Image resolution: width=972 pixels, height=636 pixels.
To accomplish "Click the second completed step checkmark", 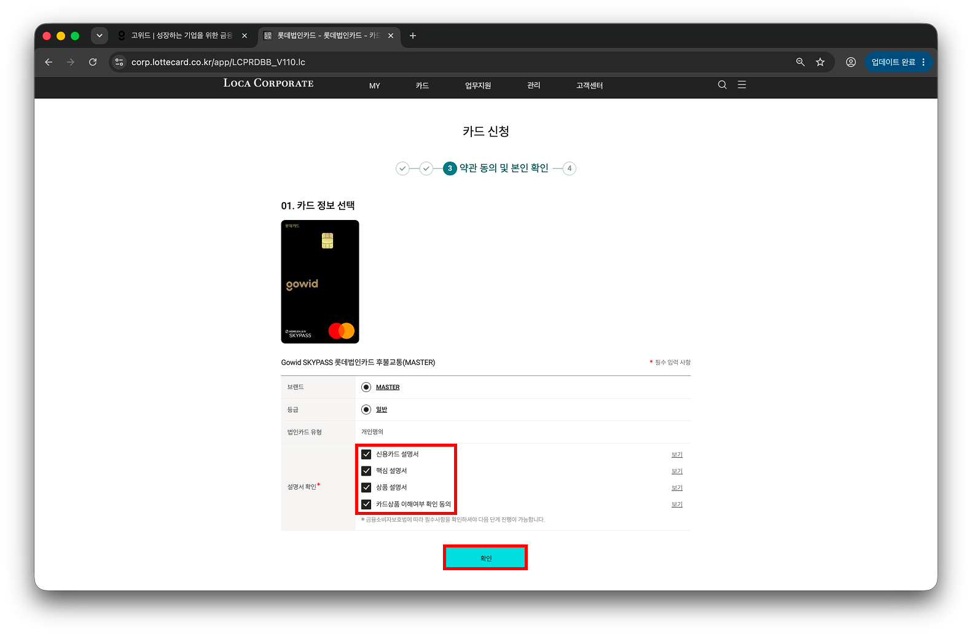I will (426, 168).
